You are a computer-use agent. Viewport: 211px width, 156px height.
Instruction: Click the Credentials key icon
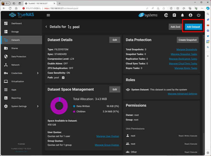click(6, 73)
